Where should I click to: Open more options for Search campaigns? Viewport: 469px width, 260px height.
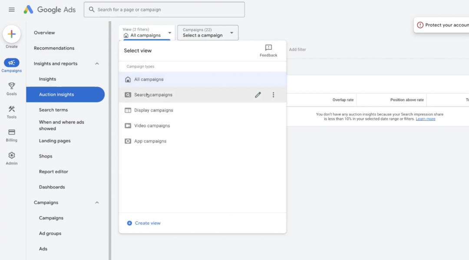click(x=274, y=95)
